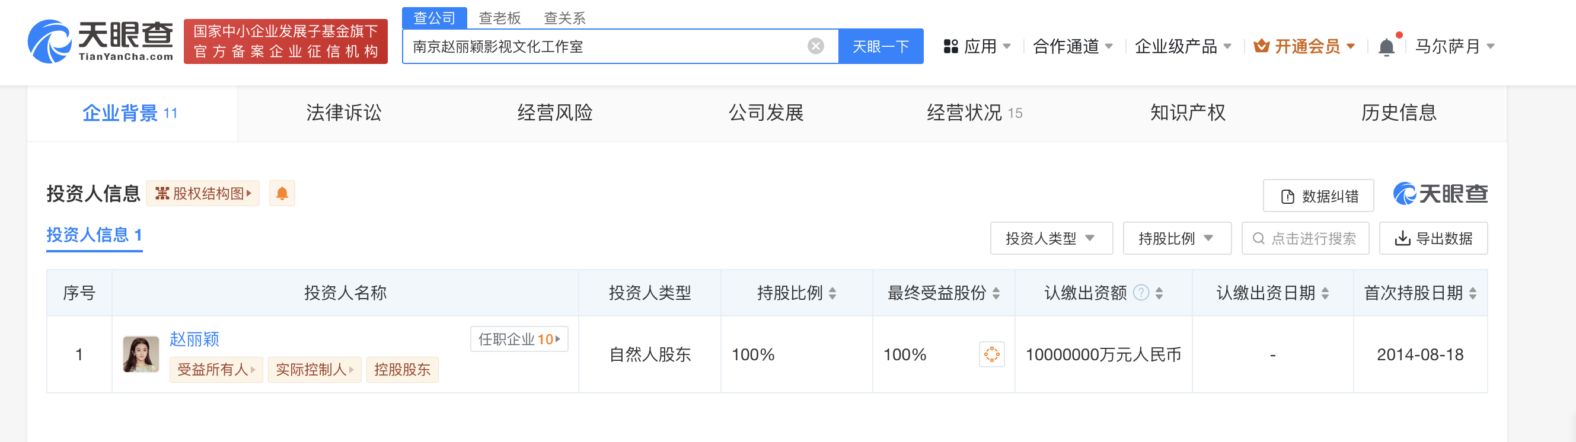
Task: Open the 投资人类型 filter dropdown
Action: tap(1051, 238)
